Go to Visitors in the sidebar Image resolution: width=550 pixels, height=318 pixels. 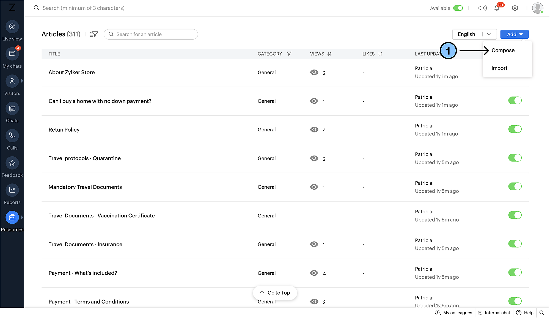click(x=12, y=81)
